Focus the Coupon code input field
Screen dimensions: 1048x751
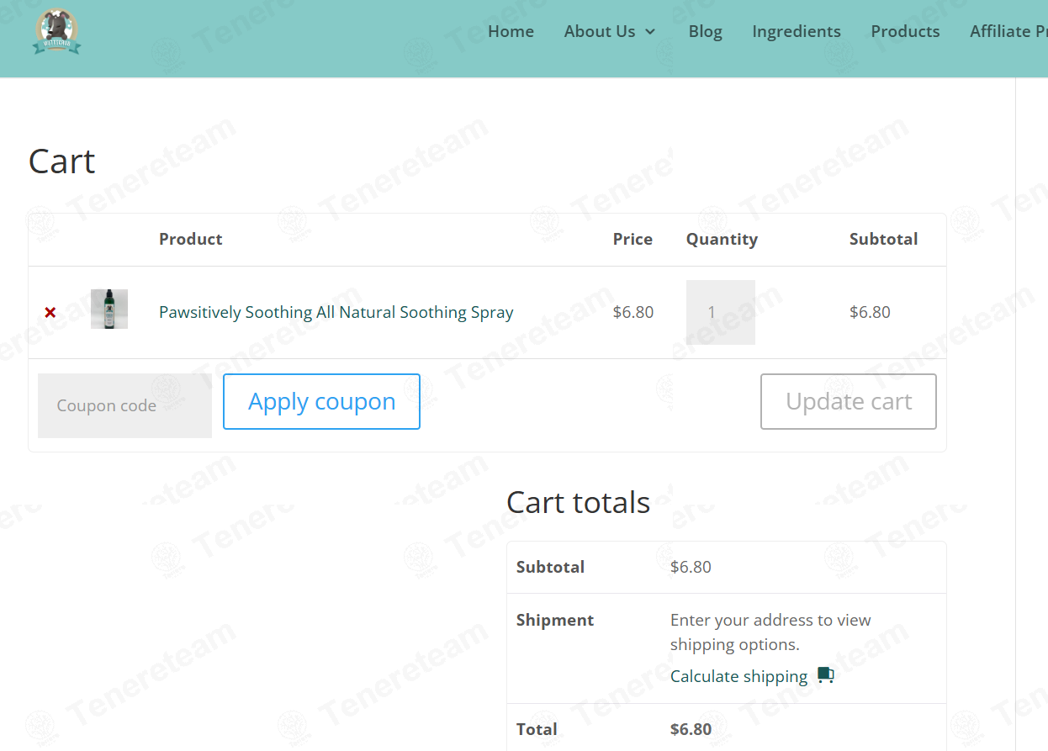coord(124,405)
